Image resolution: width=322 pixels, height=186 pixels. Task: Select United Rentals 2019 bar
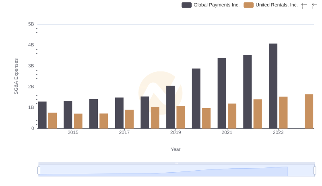coord(181,117)
